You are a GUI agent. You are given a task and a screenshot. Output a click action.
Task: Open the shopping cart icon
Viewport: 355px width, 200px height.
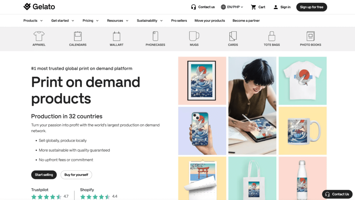pyautogui.click(x=253, y=7)
